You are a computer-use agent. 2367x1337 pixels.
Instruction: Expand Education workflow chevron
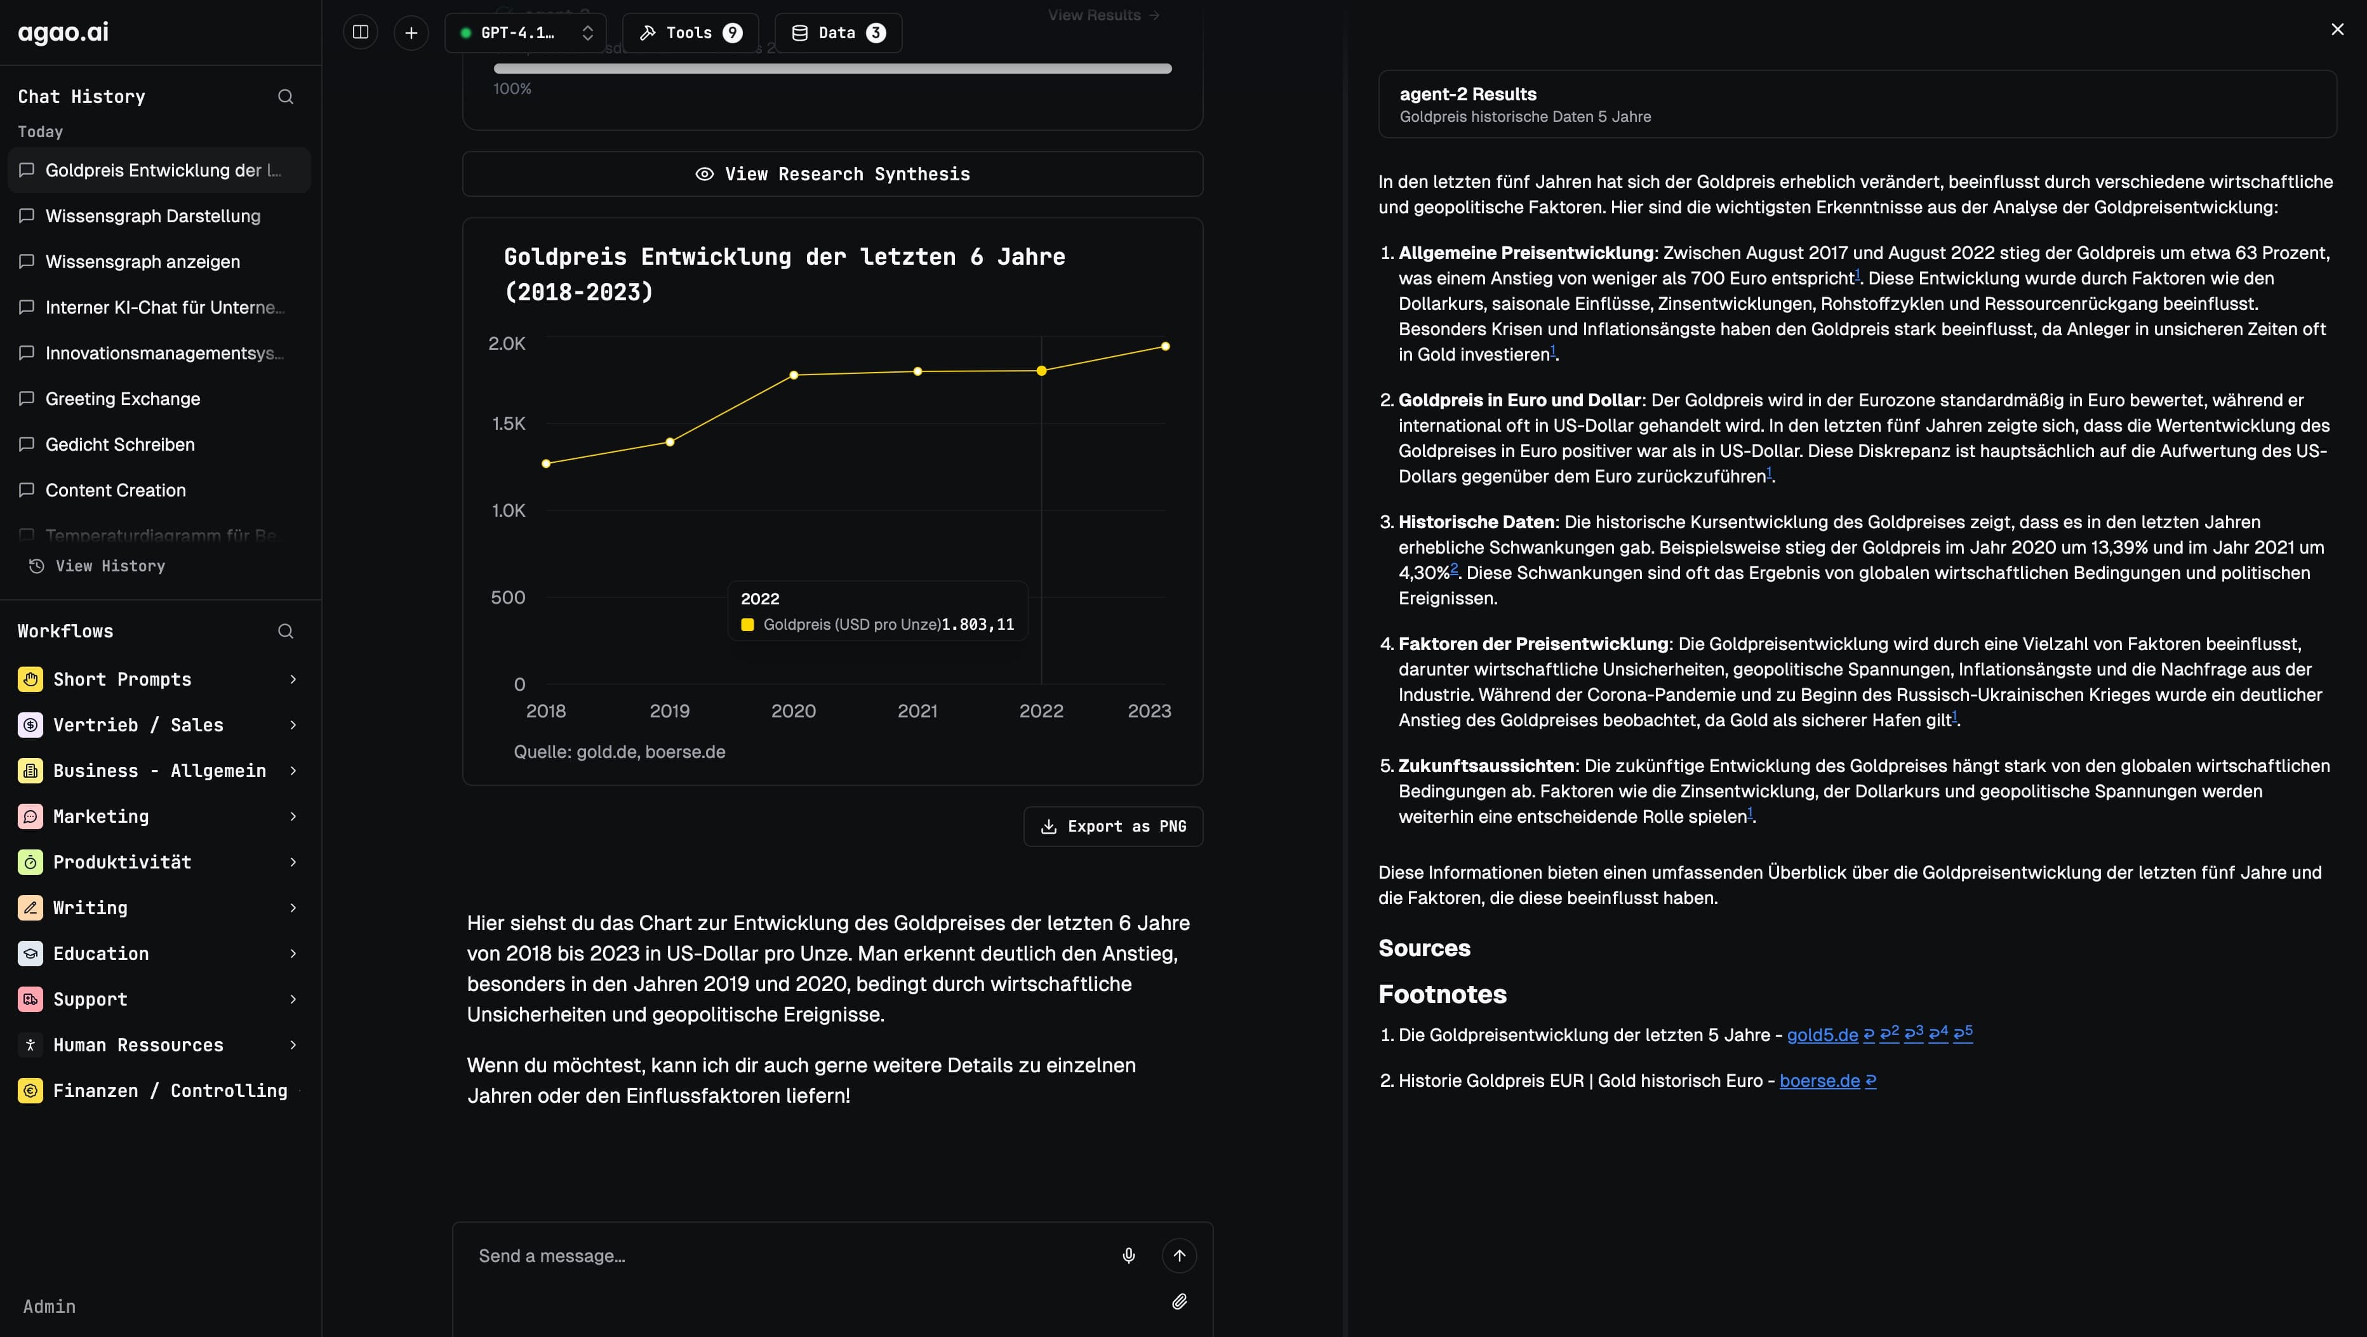pyautogui.click(x=293, y=953)
